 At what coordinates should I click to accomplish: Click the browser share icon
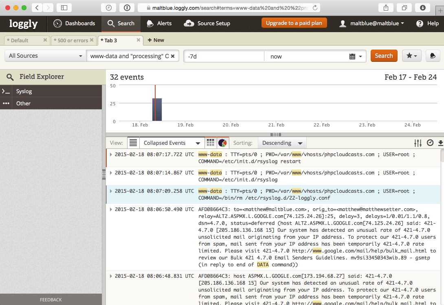click(386, 8)
